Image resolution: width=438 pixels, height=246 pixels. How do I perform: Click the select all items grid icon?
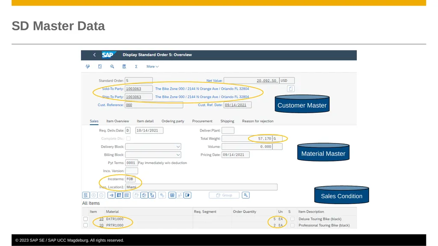[x=119, y=195]
